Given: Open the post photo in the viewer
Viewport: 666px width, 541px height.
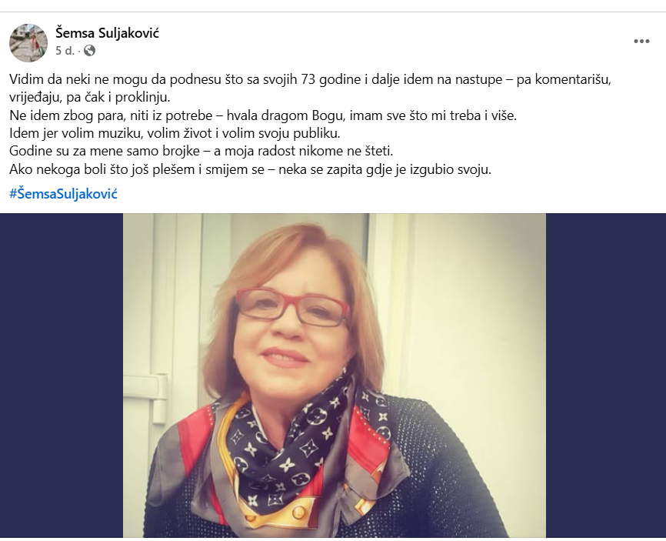Looking at the screenshot, I should click(x=335, y=376).
